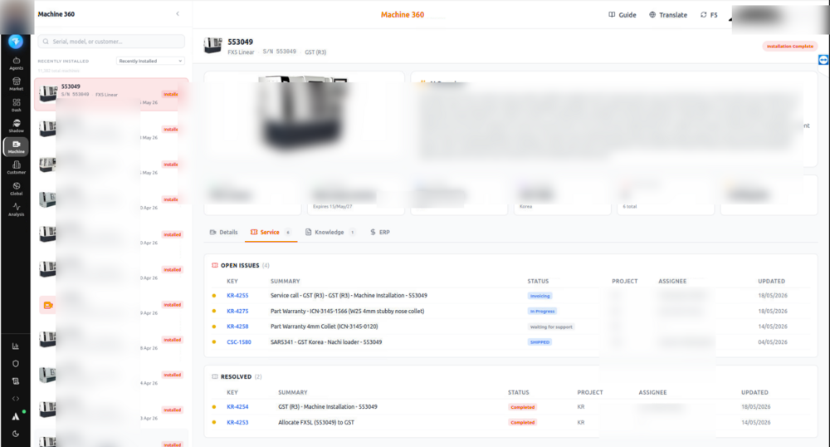The width and height of the screenshot is (830, 447).
Task: Open the Global sidebar section
Action: (16, 189)
